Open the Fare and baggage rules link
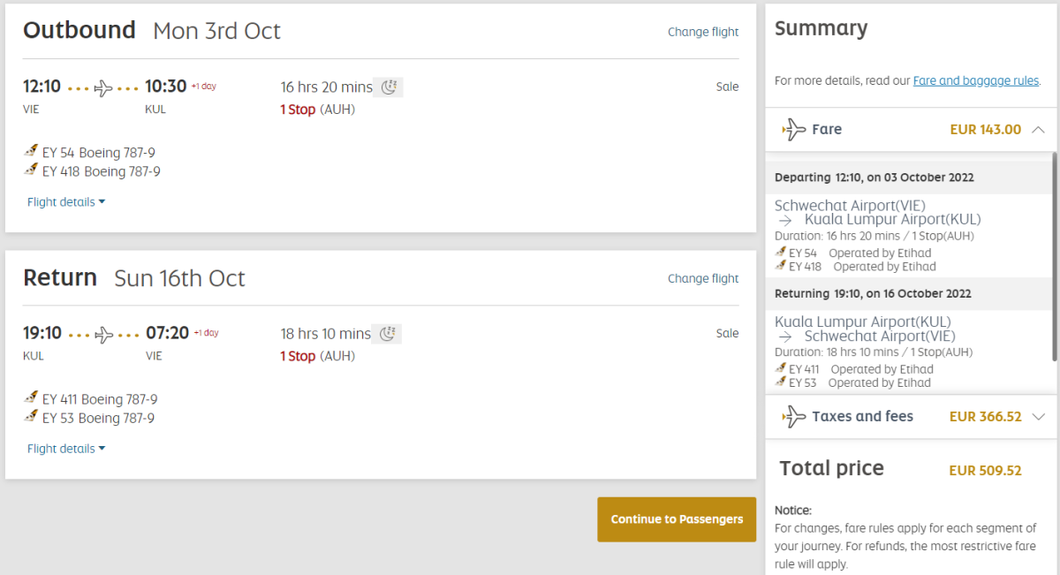The height and width of the screenshot is (575, 1060). [975, 80]
